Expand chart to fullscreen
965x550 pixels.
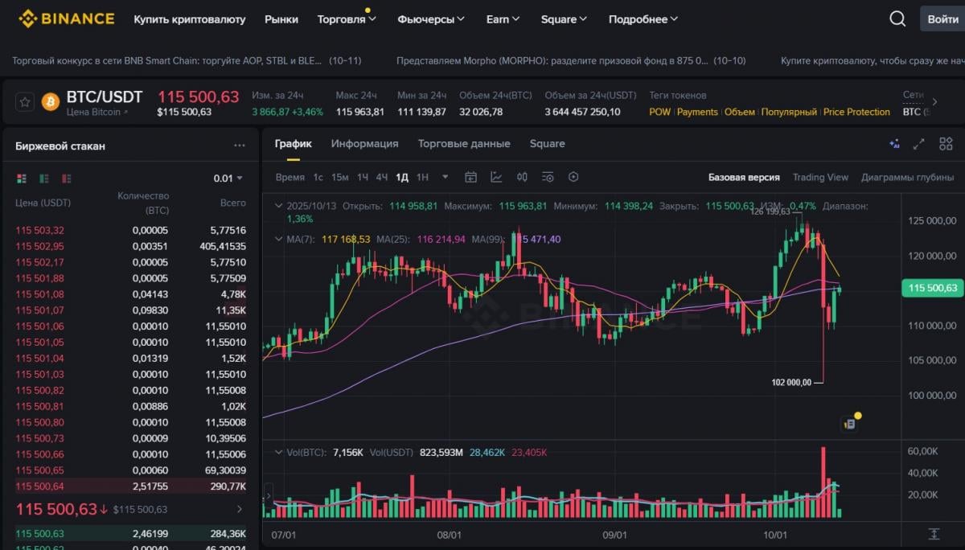(919, 144)
